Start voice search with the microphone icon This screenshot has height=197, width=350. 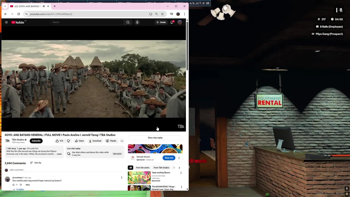[x=137, y=22]
